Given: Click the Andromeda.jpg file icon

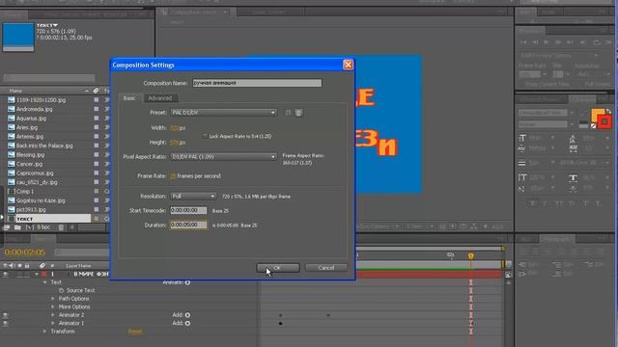Looking at the screenshot, I should pyautogui.click(x=11, y=109).
